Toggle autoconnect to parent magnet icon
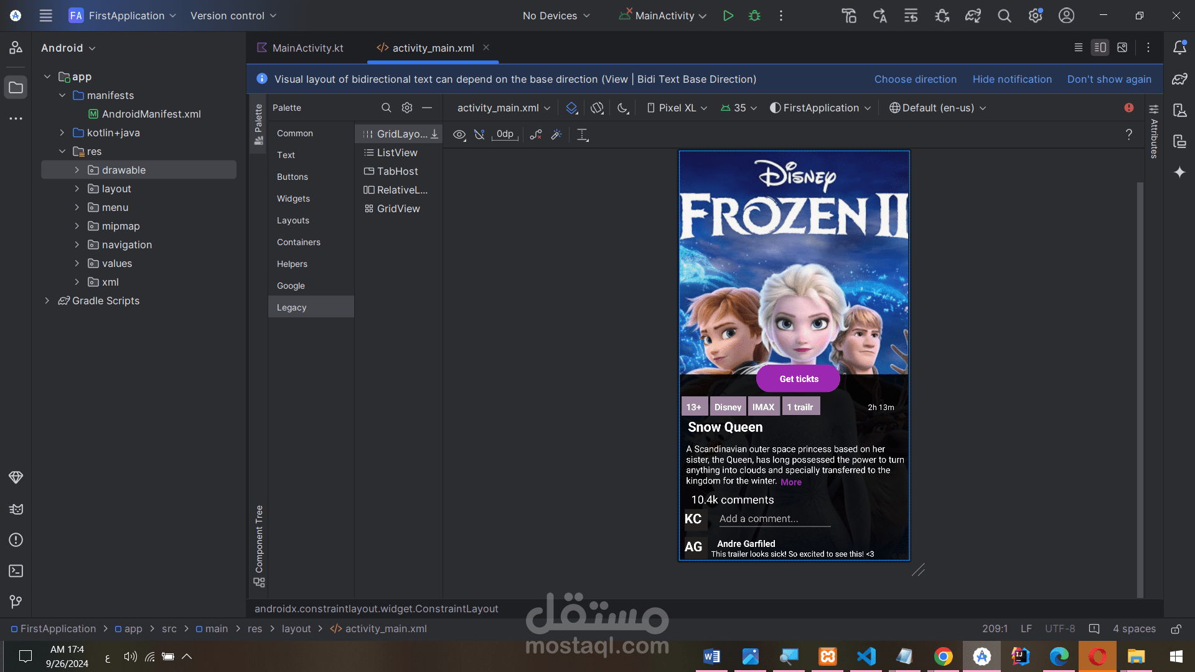Viewport: 1195px width, 672px height. pyautogui.click(x=479, y=134)
